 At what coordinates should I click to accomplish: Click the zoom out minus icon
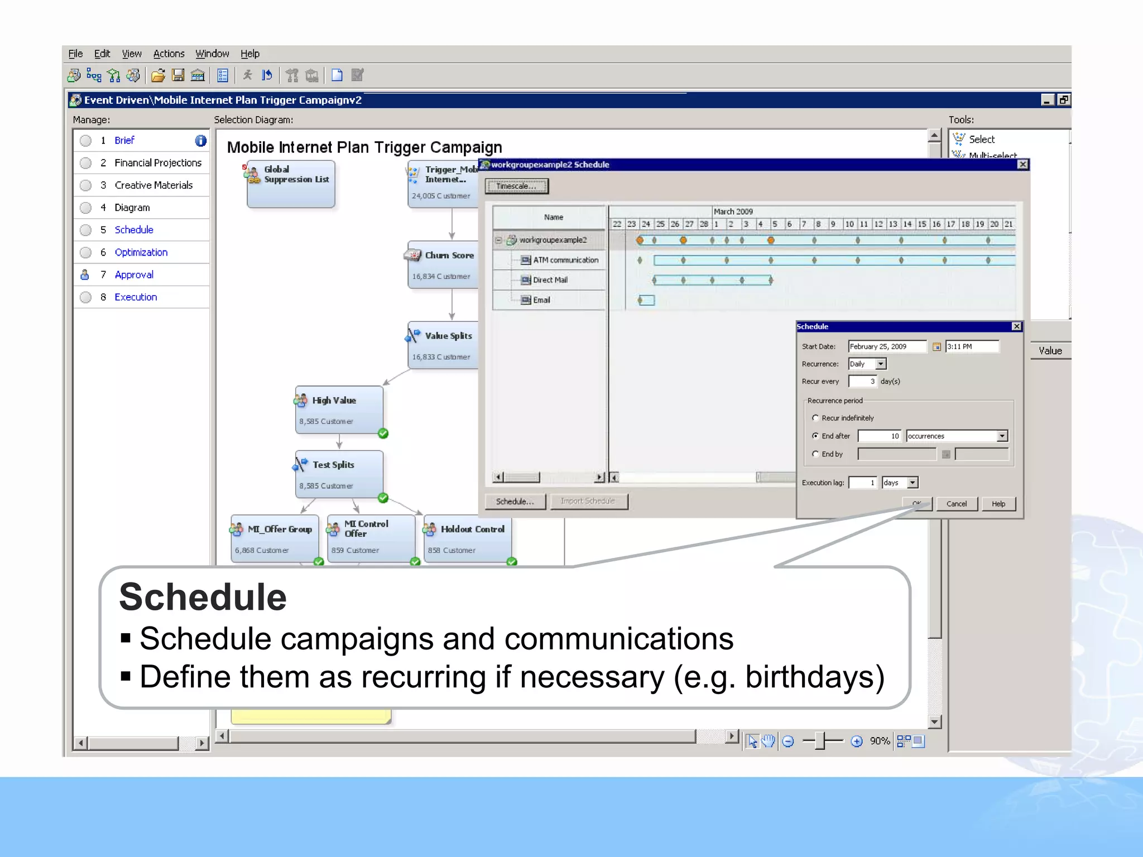tap(788, 742)
